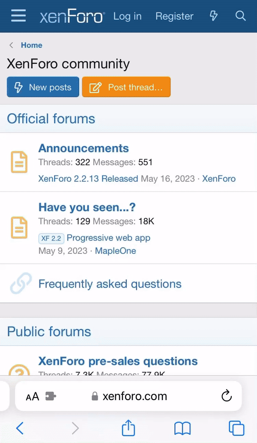Tap the AA reader text size button
Image resolution: width=257 pixels, height=443 pixels.
point(33,397)
